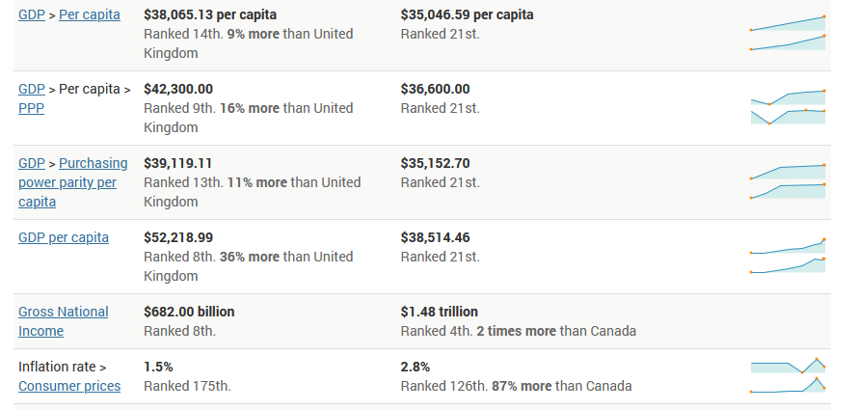
Task: Click trend sparkline in GDP per capita row
Action: tap(788, 257)
